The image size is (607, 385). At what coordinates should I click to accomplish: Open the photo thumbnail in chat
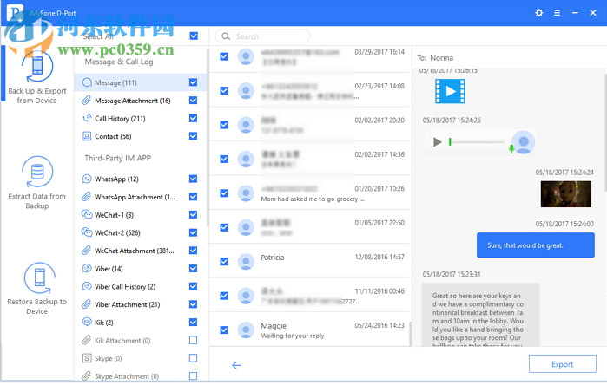click(566, 194)
